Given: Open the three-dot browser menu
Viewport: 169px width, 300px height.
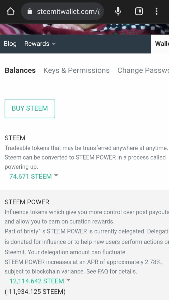Looking at the screenshot, I should coord(157,11).
